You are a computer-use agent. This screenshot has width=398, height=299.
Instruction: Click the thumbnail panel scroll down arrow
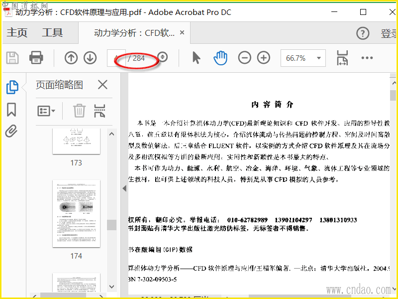111,287
